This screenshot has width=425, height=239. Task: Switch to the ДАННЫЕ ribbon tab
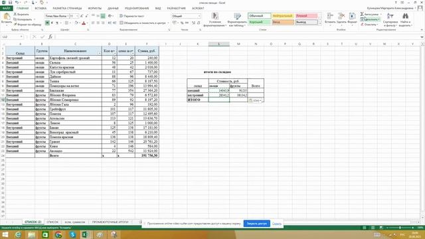[113, 9]
